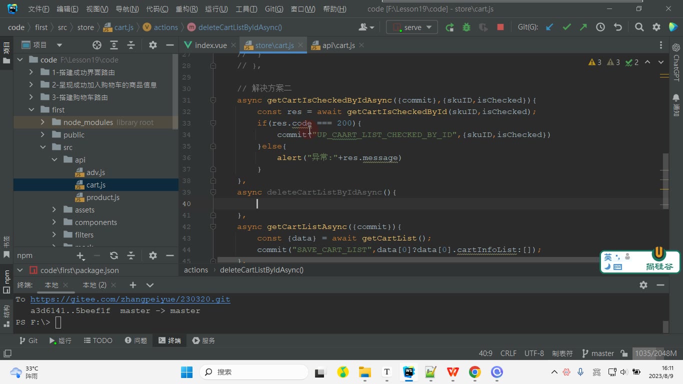
Task: Toggle the 结构 tool window on left sidebar
Action: (6, 316)
